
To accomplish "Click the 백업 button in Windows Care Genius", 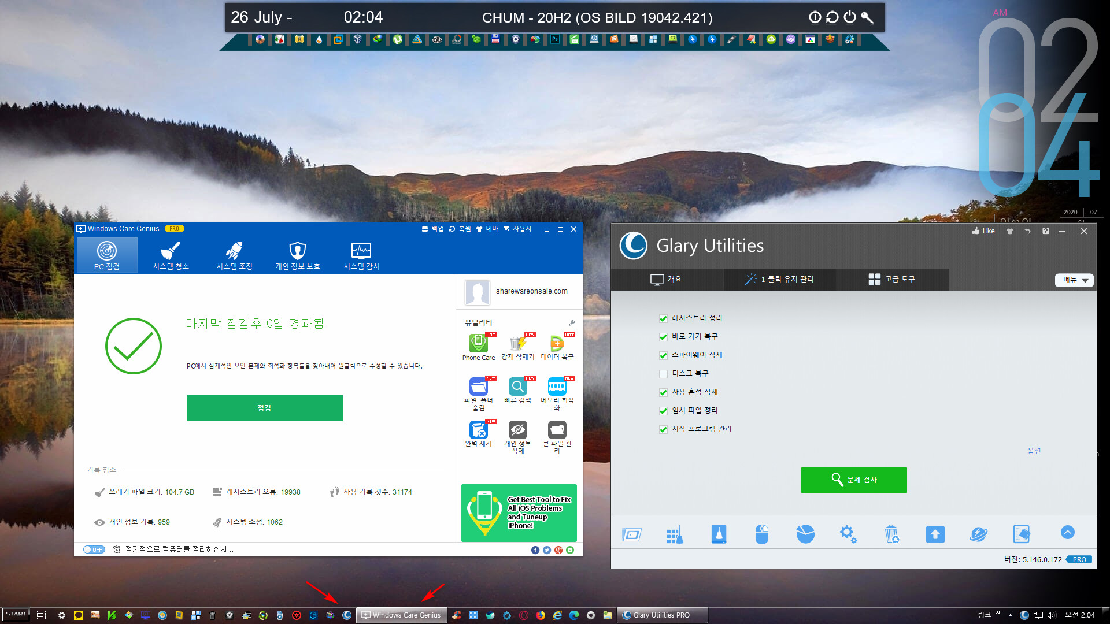I will click(432, 229).
